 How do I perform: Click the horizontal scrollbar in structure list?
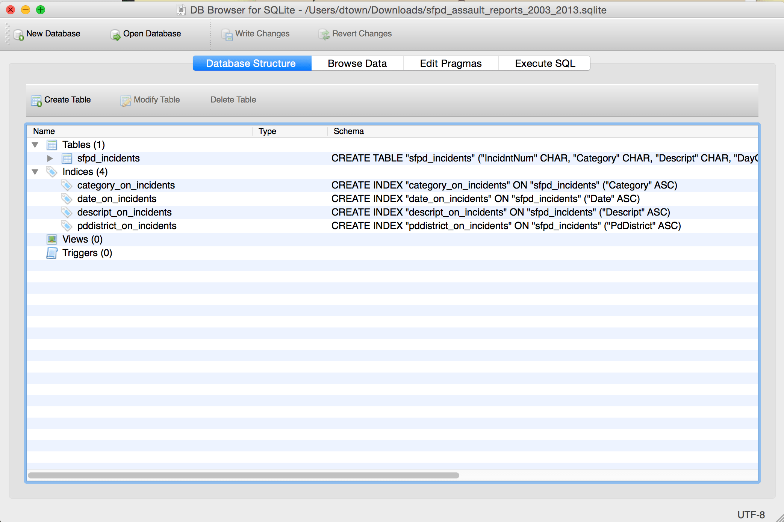click(243, 475)
